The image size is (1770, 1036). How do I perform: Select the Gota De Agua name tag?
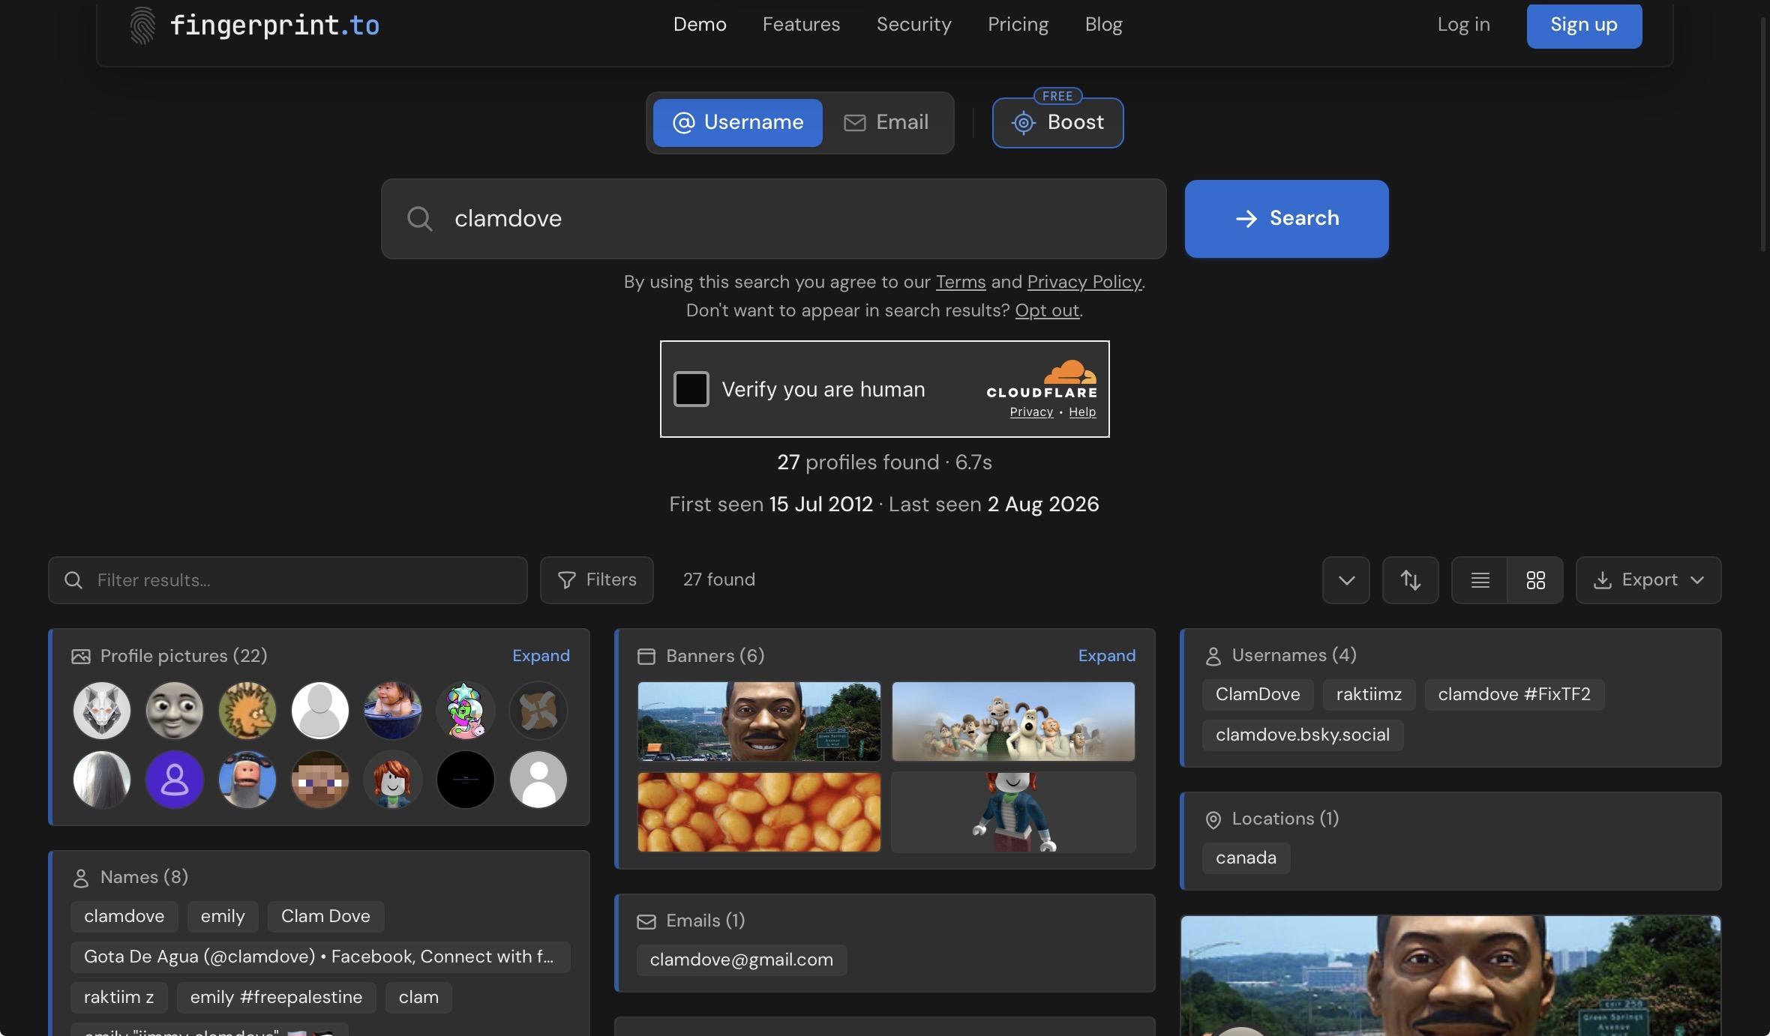(320, 957)
